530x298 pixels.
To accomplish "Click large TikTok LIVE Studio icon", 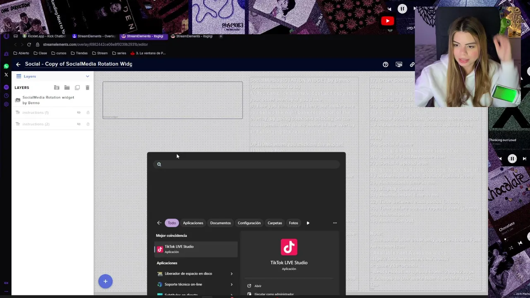I will click(x=289, y=247).
